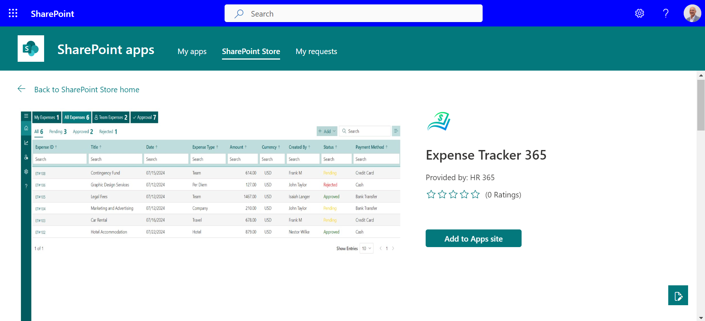Image resolution: width=705 pixels, height=321 pixels.
Task: Click the app screenshot preview image
Action: tap(211, 216)
